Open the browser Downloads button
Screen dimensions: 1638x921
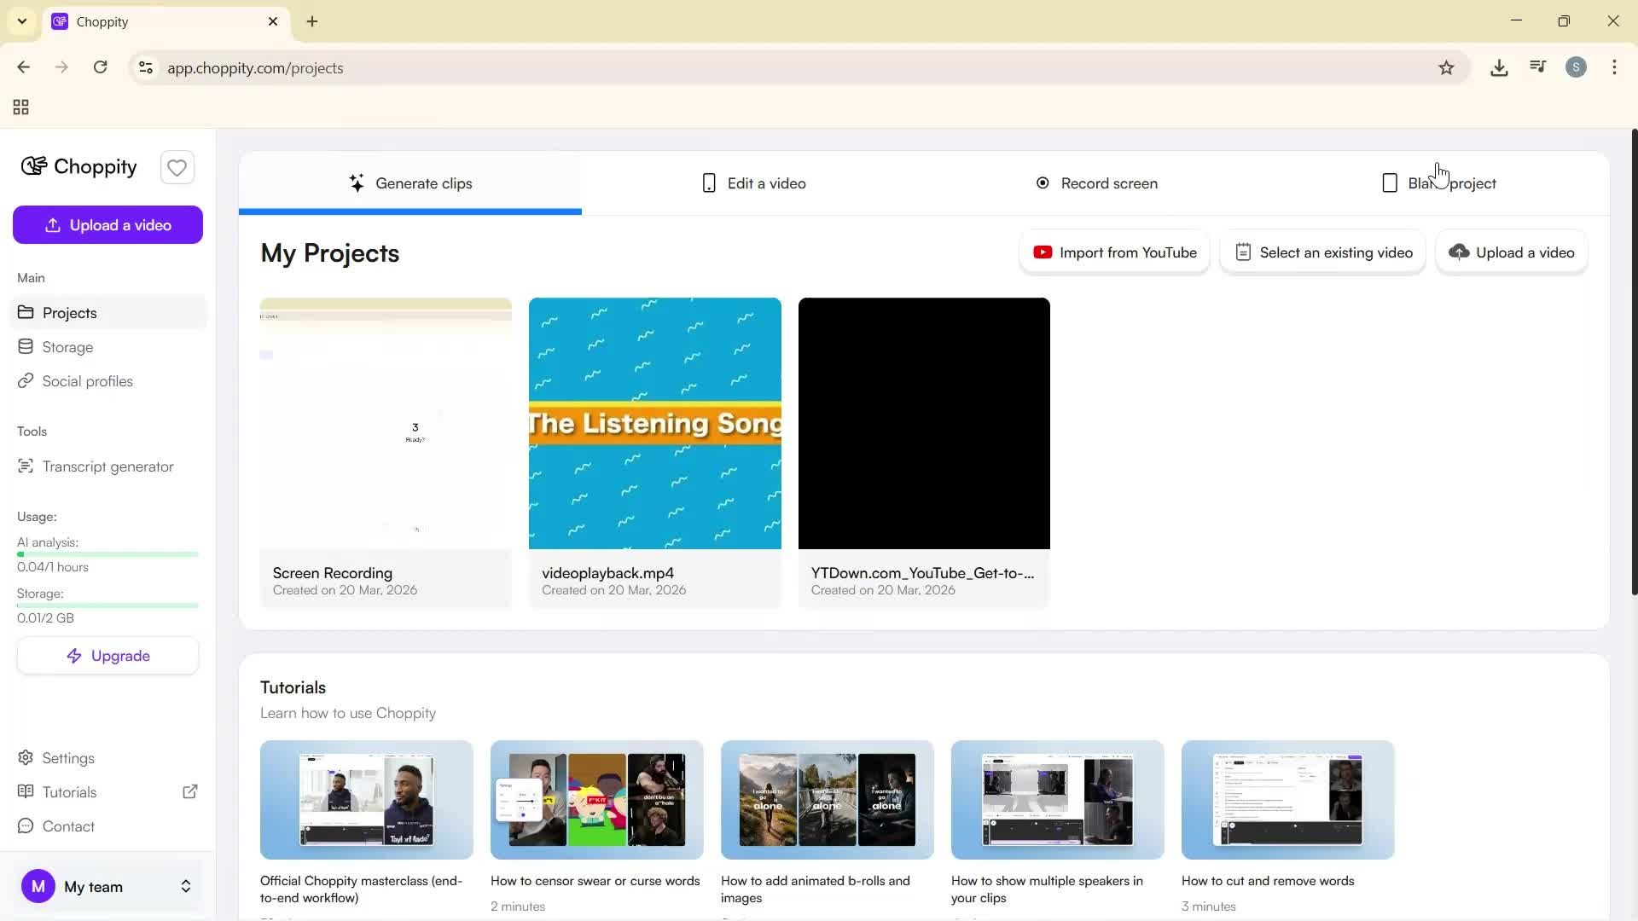1499,67
